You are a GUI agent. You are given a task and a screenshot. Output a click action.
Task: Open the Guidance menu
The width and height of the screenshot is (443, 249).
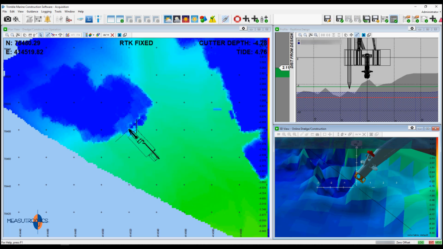(32, 12)
